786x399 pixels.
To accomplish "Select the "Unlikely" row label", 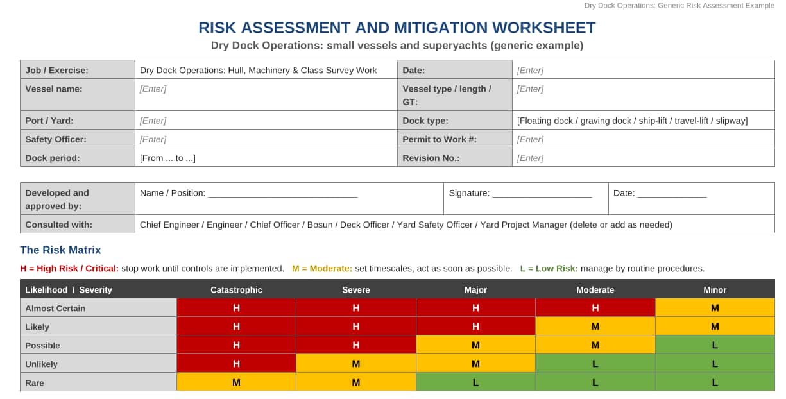I will 98,364.
